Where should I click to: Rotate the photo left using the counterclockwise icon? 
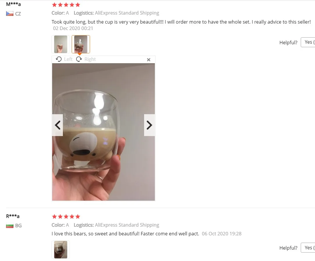coord(59,59)
